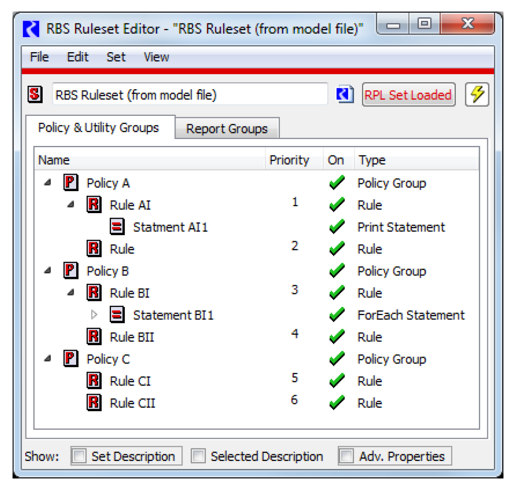Click the Rule AI red R icon

click(94, 205)
